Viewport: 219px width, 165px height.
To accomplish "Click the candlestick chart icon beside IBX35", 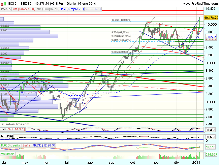I will tap(3, 3).
